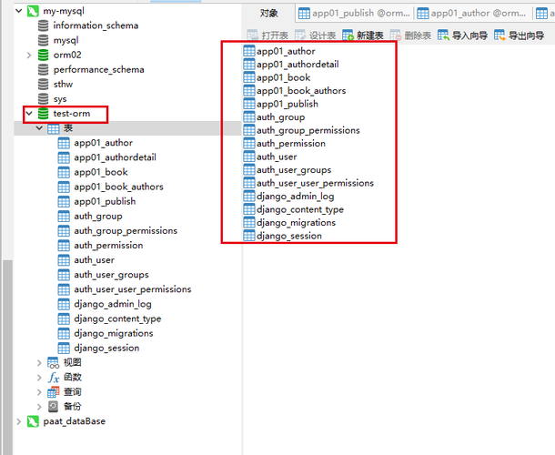The width and height of the screenshot is (555, 455).
Task: Click the my-mysql connection icon
Action: pos(33,11)
